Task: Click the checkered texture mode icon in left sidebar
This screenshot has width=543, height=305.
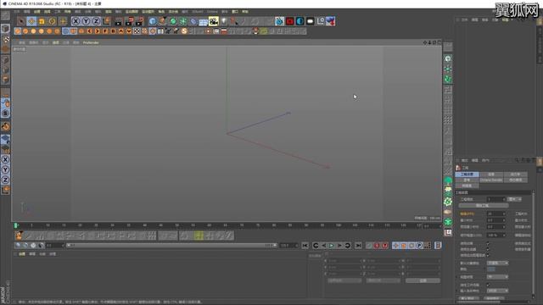Action: pyautogui.click(x=5, y=38)
